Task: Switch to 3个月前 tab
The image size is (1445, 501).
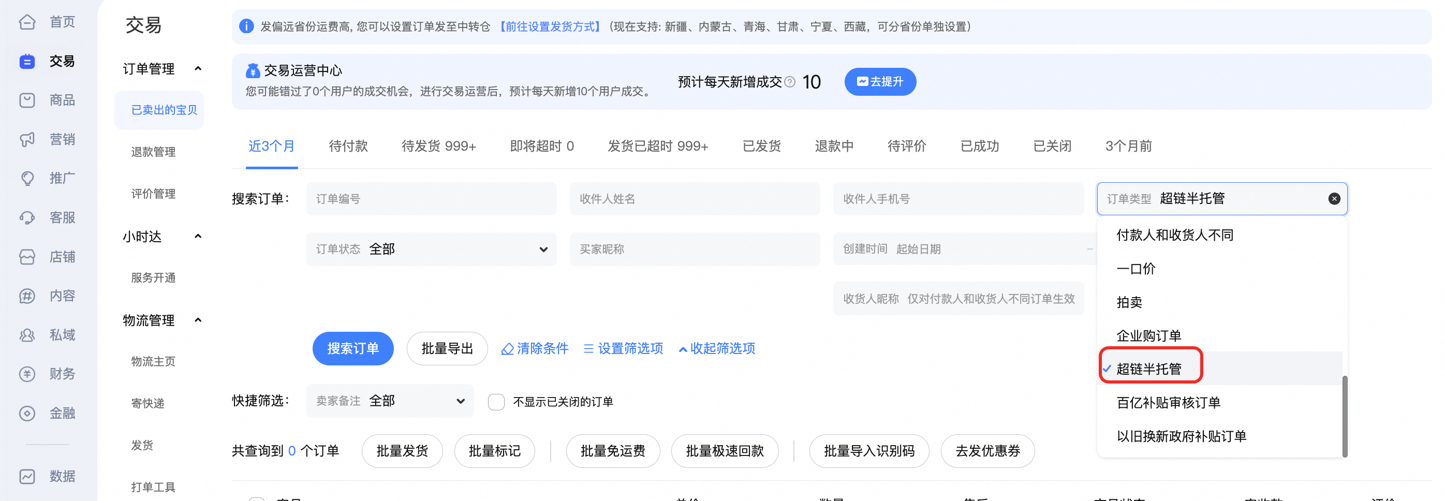Action: (x=1129, y=146)
